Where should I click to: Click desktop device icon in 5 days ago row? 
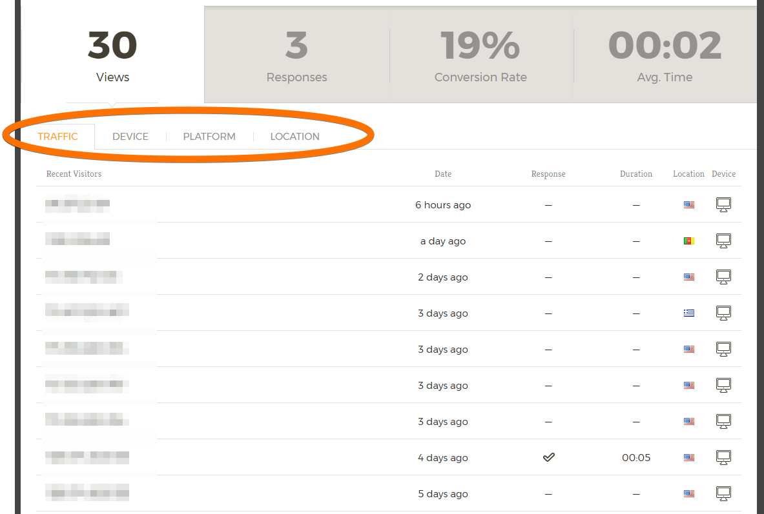[723, 493]
